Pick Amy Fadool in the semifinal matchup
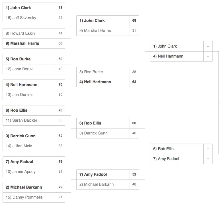The image size is (221, 204). [x=181, y=159]
